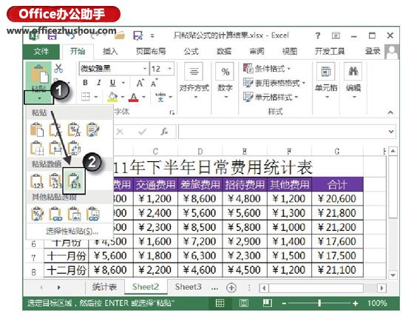414x321 pixels.
Task: Click the vertical scrollbar down arrow
Action: coord(393,275)
